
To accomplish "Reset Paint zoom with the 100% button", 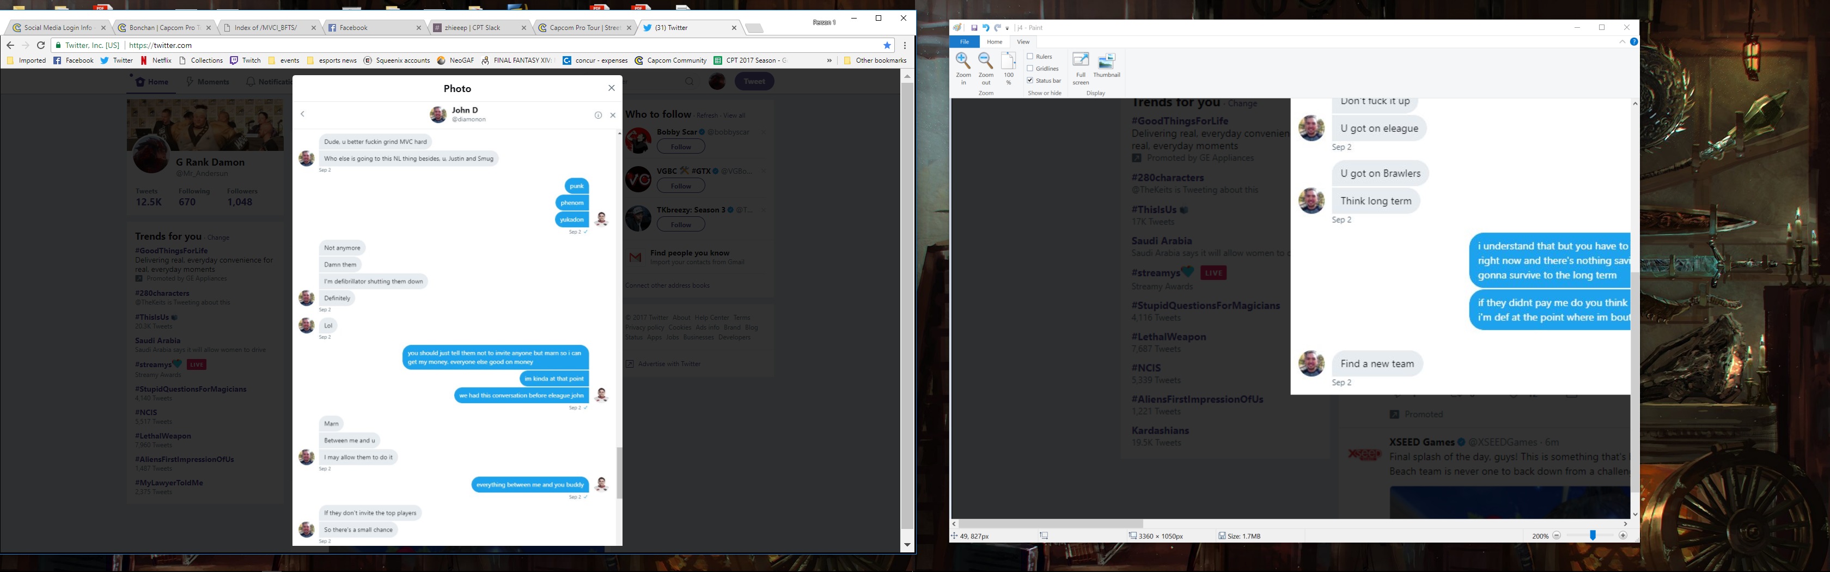I will pyautogui.click(x=1009, y=68).
